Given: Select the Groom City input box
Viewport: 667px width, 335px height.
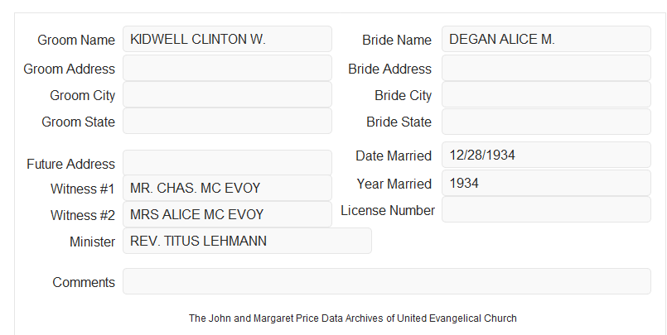Looking at the screenshot, I should 227,94.
